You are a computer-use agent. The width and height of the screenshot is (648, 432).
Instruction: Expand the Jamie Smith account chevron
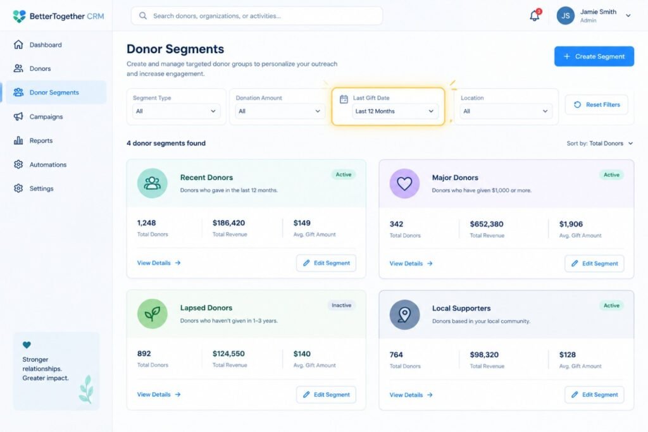[x=628, y=16]
